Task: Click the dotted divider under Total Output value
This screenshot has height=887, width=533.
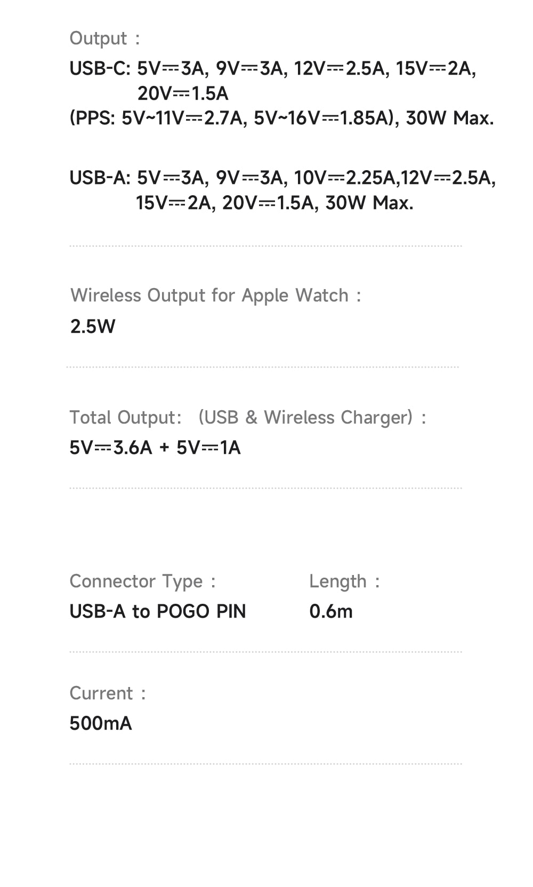Action: (265, 488)
